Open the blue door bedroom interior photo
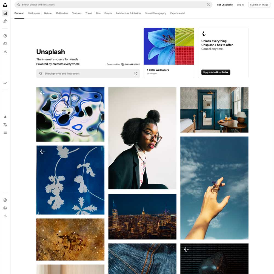 (214, 110)
